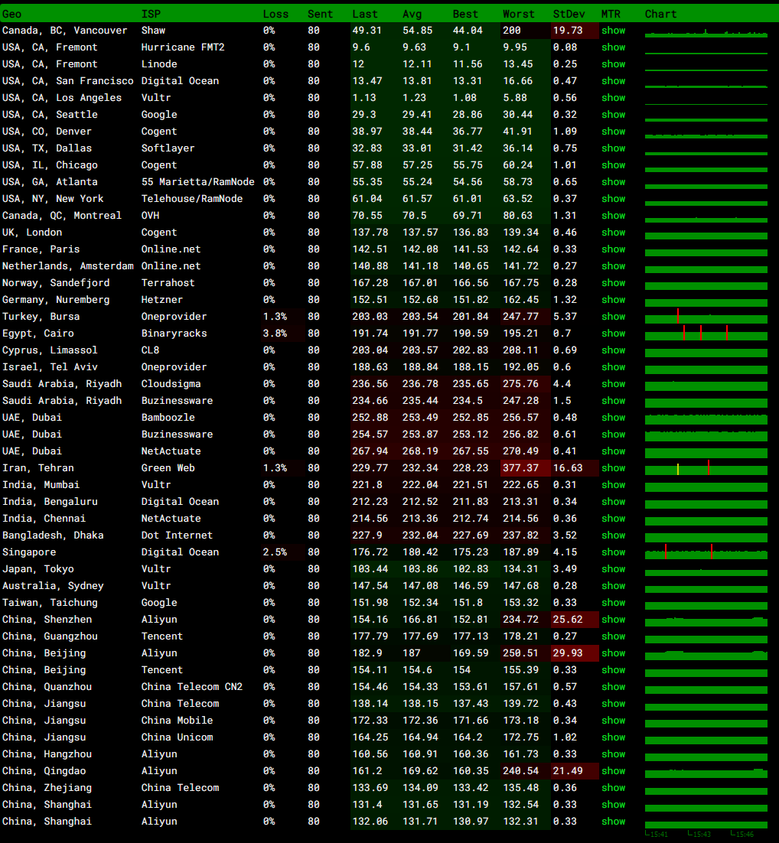Open show link for Egypt, Cairo Binaryracks
The width and height of the screenshot is (779, 843).
[613, 334]
